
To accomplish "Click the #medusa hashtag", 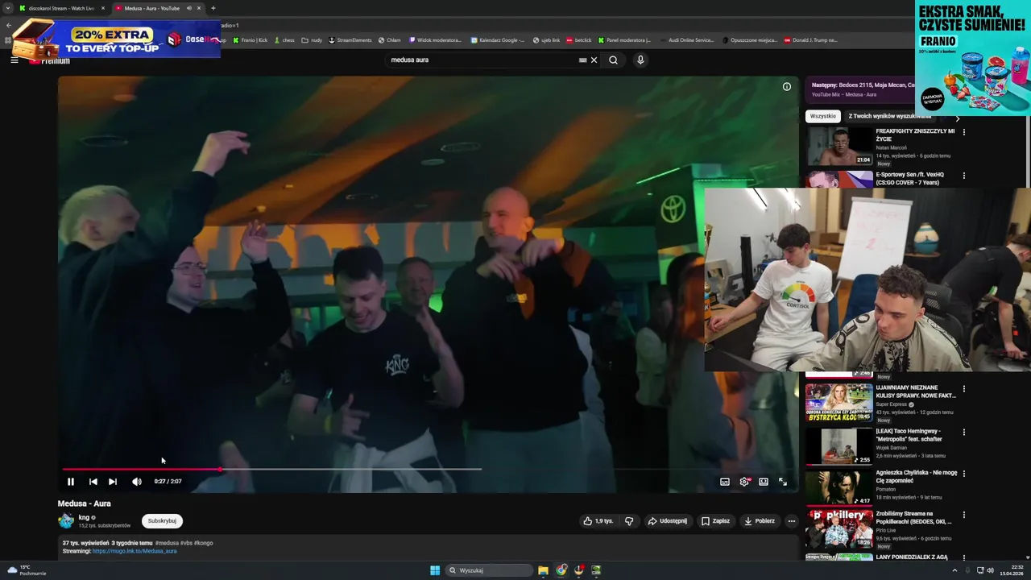I will 167,543.
